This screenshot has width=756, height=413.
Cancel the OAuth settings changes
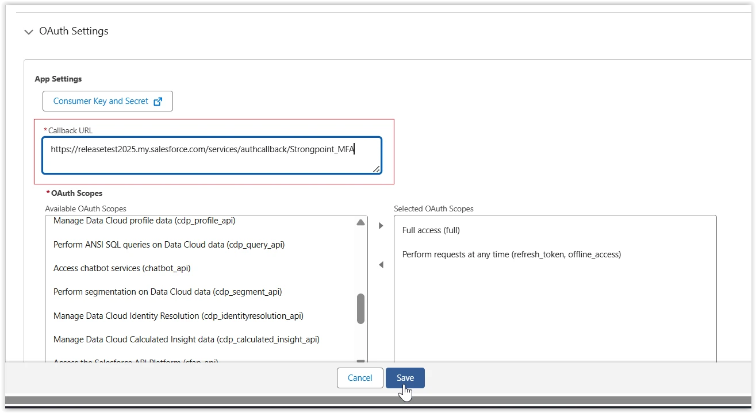[360, 378]
